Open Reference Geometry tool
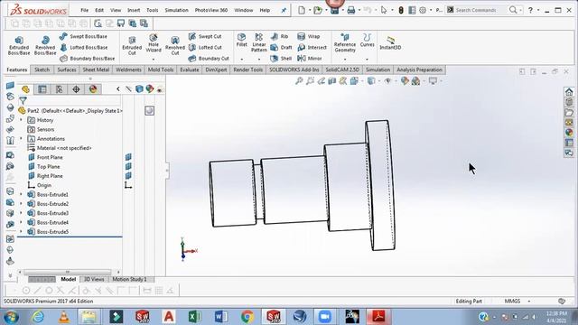The width and height of the screenshot is (578, 325). (x=345, y=42)
